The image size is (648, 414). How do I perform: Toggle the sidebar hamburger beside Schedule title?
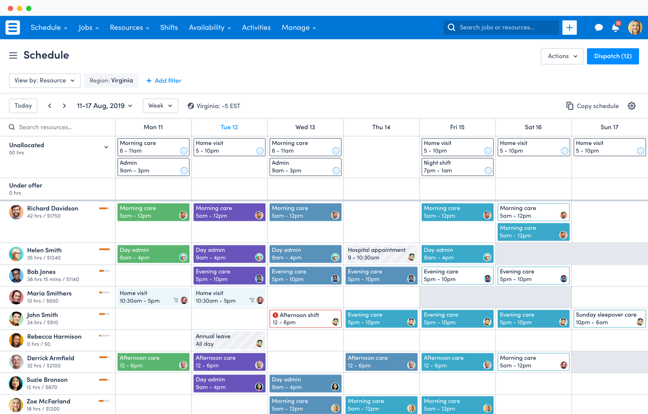click(x=13, y=55)
